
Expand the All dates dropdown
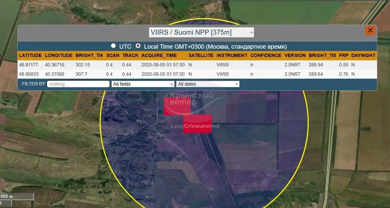point(208,84)
